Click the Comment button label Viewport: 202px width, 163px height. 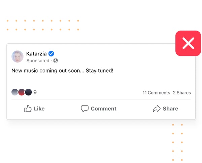104,109
